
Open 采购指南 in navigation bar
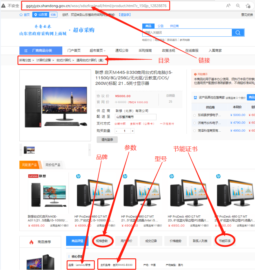[145, 51]
